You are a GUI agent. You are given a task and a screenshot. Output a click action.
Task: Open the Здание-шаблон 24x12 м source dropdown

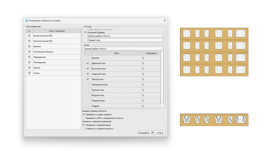(x=162, y=35)
